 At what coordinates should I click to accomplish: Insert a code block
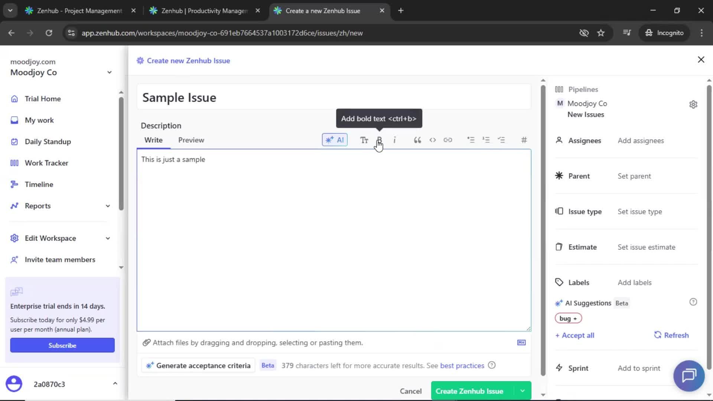433,140
